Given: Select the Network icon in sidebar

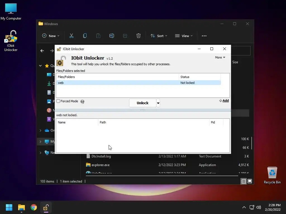Looking at the screenshot, I should [47, 153].
